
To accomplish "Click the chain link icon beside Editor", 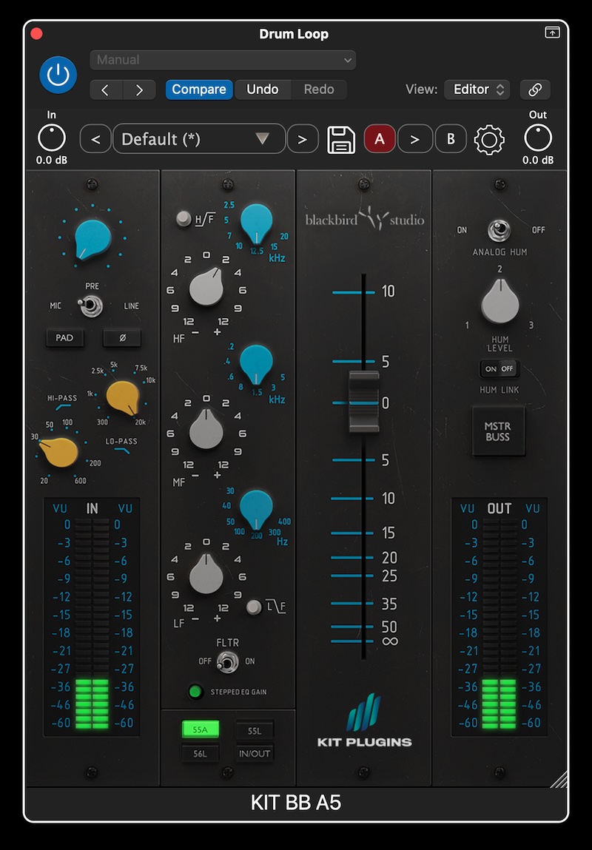I will (534, 90).
